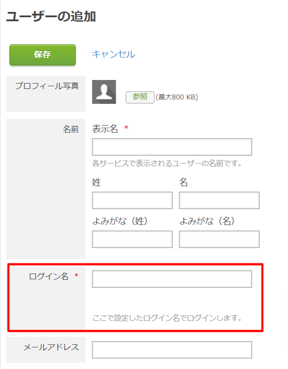This screenshot has width=288, height=369.
Task: Focus the ログイン名 input field
Action: (172, 279)
